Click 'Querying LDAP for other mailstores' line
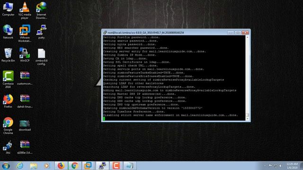 pos(133,83)
